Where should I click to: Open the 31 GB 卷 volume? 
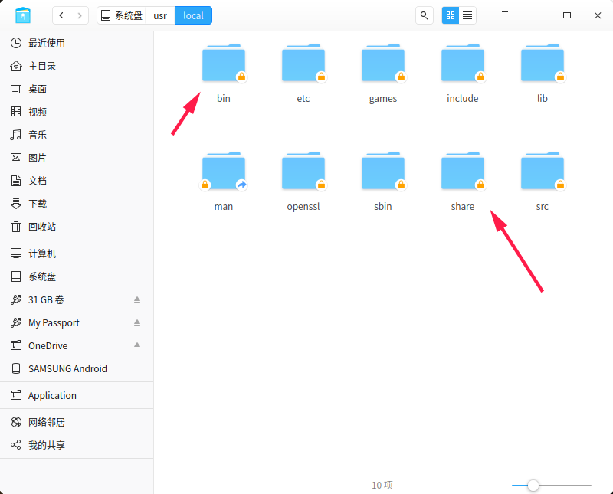[x=77, y=299]
